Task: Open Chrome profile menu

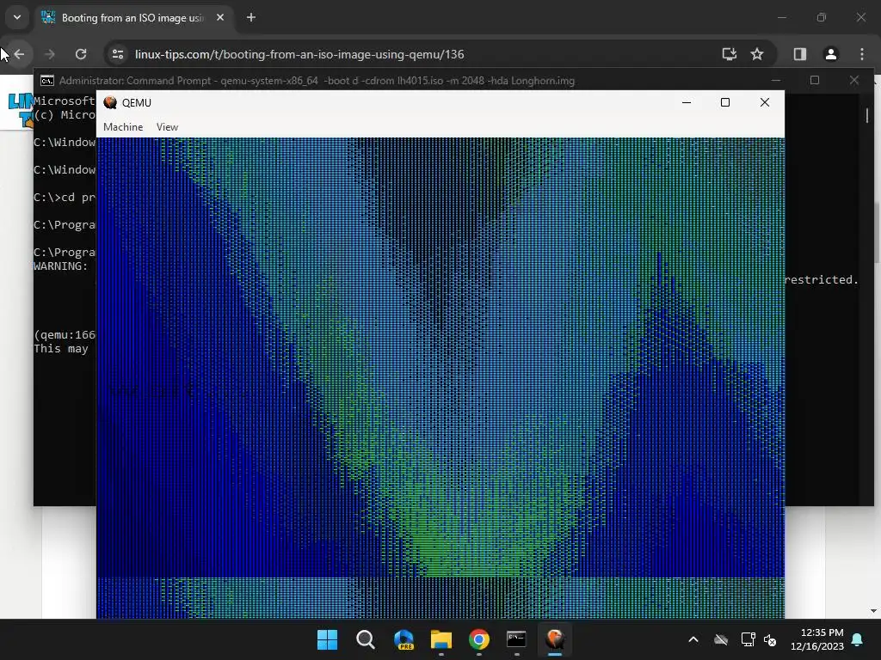Action: click(x=830, y=54)
